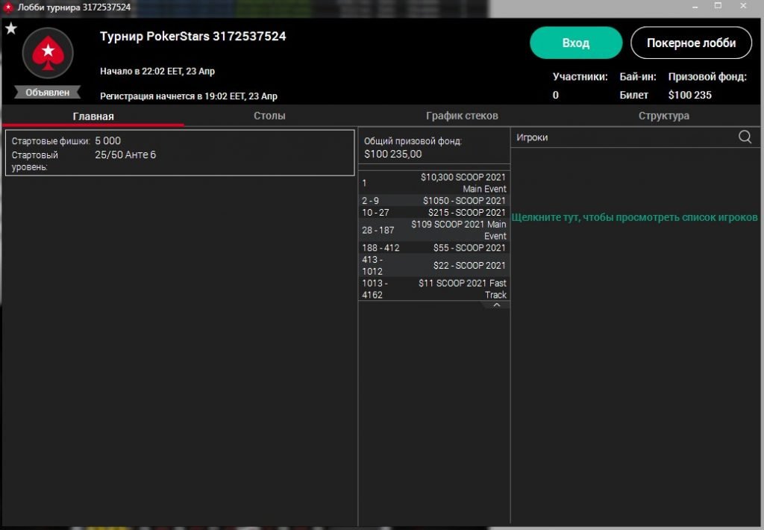Select the 10 - 27 place $215 prize row
Image resolution: width=764 pixels, height=530 pixels.
pyautogui.click(x=434, y=213)
